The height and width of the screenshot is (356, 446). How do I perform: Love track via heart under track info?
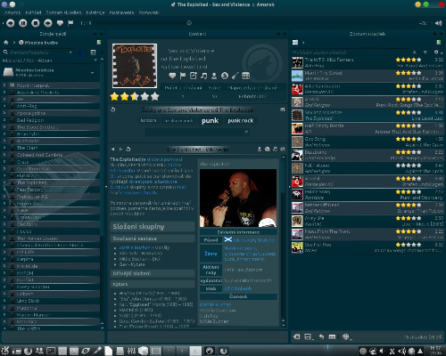[x=172, y=76]
